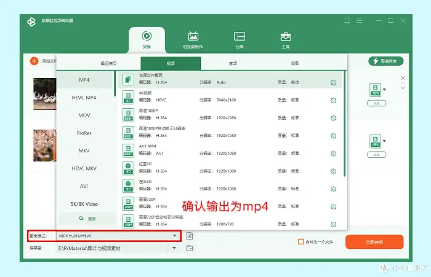This screenshot has width=431, height=277.
Task: Open settings gear for AV1 MP4 preset
Action: (333, 154)
